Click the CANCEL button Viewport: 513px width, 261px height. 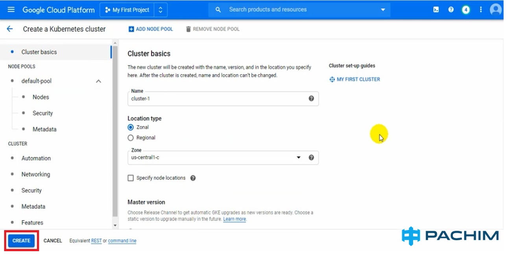[53, 241]
